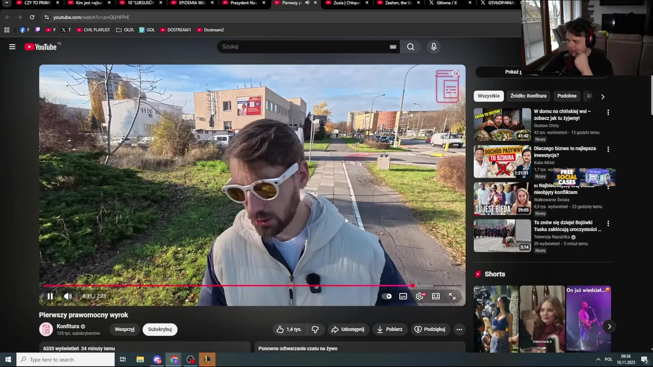Viewport: 653px width, 367px height.
Task: Open Konfitura channel avatar
Action: click(46, 329)
